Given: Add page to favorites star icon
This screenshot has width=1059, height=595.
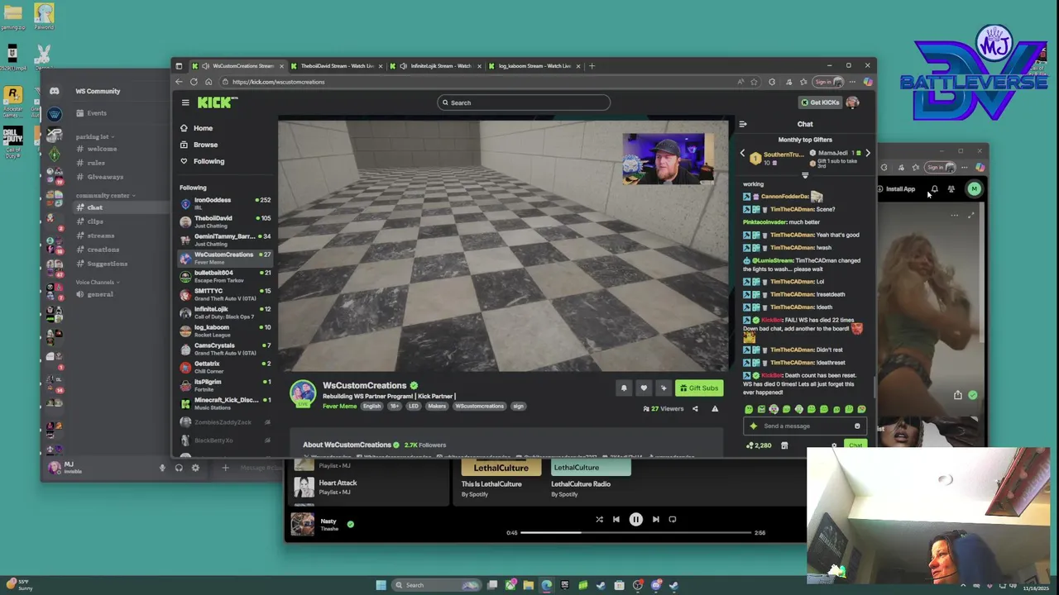Looking at the screenshot, I should pyautogui.click(x=754, y=82).
